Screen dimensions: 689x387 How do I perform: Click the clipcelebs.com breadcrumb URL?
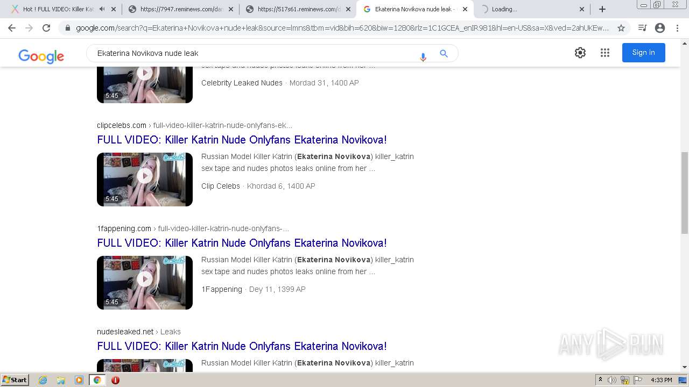[194, 125]
